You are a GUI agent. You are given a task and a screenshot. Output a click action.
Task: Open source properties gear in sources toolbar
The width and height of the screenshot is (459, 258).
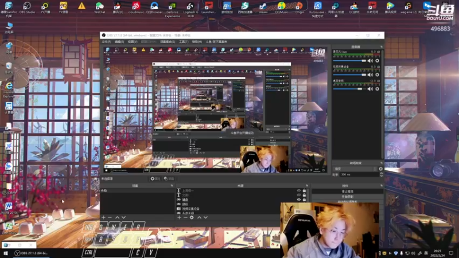tap(192, 217)
